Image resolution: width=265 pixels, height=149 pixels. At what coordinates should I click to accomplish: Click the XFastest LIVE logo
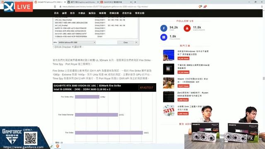[18, 7]
